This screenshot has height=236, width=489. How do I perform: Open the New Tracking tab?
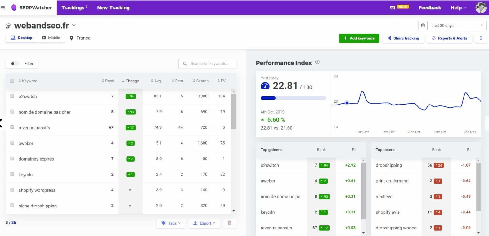pyautogui.click(x=113, y=7)
